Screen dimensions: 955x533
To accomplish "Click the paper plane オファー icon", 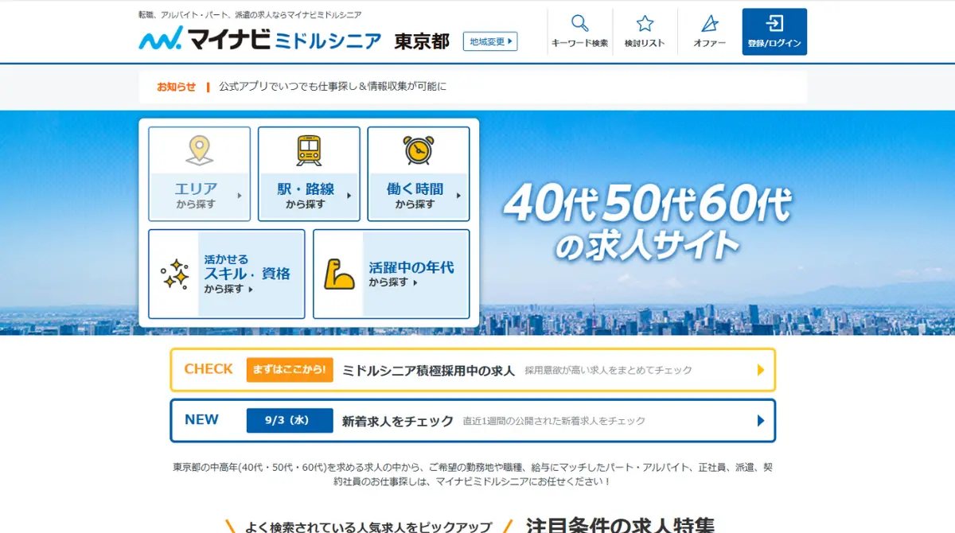I will (707, 23).
